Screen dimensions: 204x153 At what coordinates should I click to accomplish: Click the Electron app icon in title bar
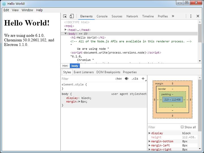(4, 4)
